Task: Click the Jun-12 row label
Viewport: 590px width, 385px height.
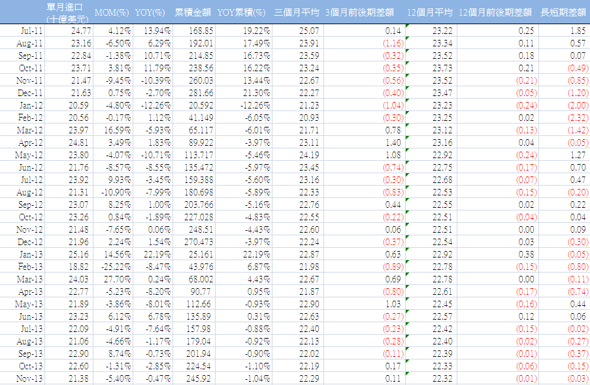Action: (31, 167)
